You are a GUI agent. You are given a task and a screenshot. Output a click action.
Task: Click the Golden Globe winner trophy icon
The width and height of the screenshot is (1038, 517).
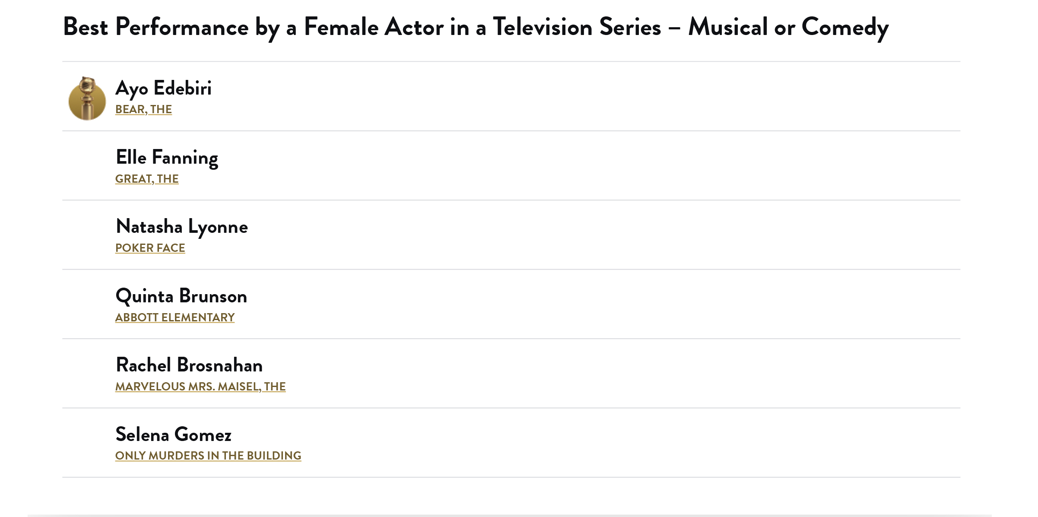tap(87, 98)
